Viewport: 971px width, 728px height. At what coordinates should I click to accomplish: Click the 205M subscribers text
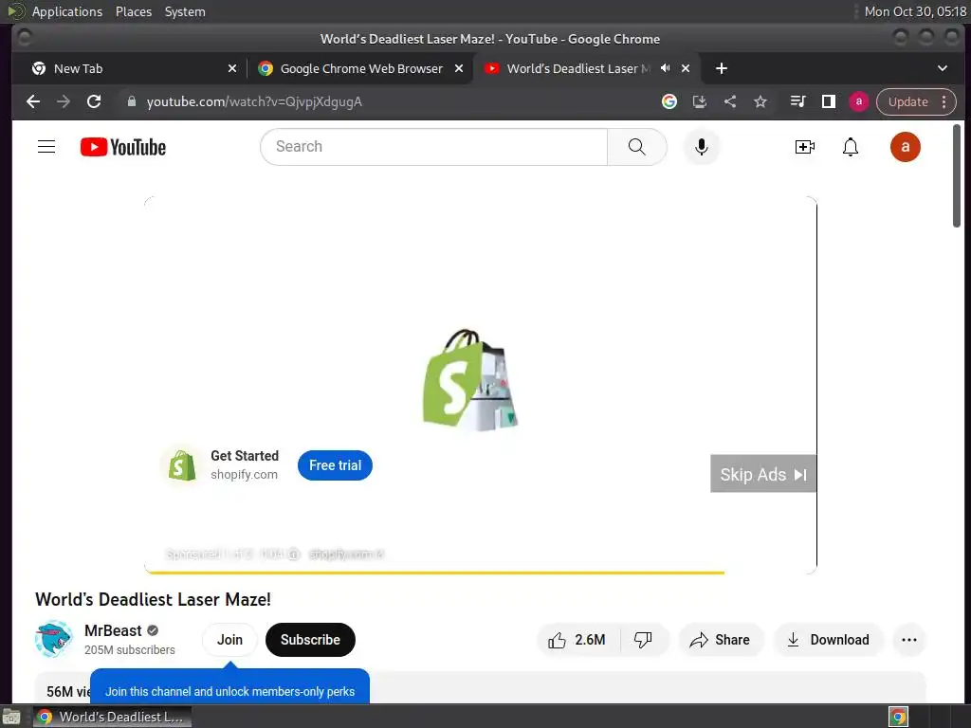[x=129, y=650]
